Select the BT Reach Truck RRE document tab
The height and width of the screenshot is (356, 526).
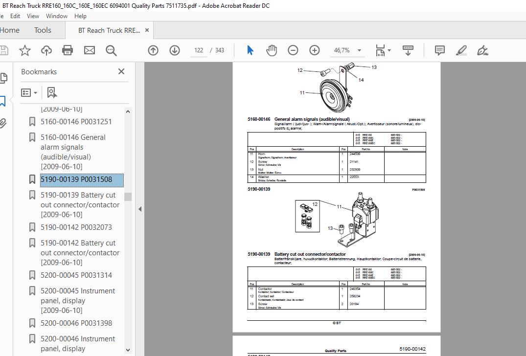click(x=109, y=30)
